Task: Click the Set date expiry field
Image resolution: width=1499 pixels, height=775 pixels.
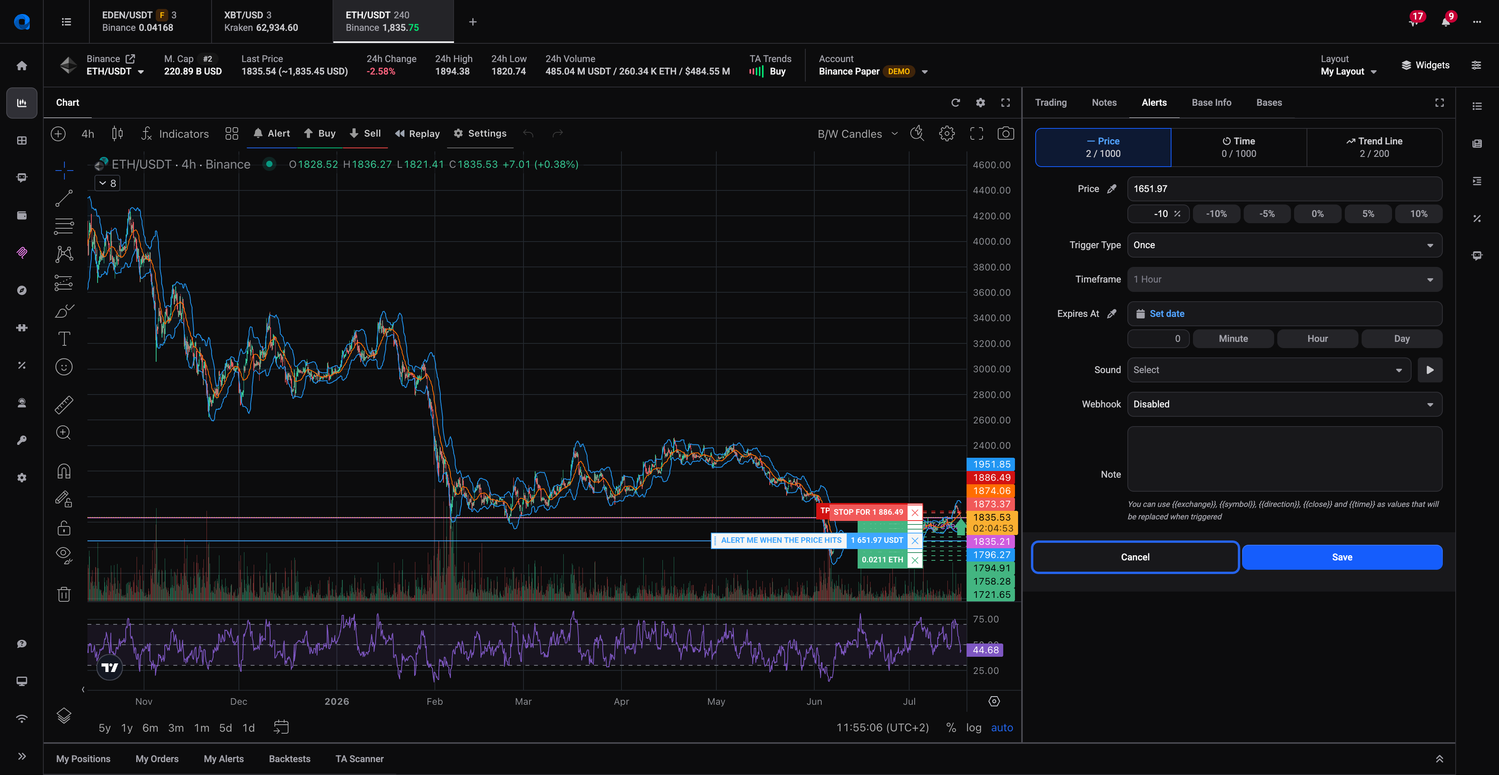Action: click(1284, 314)
